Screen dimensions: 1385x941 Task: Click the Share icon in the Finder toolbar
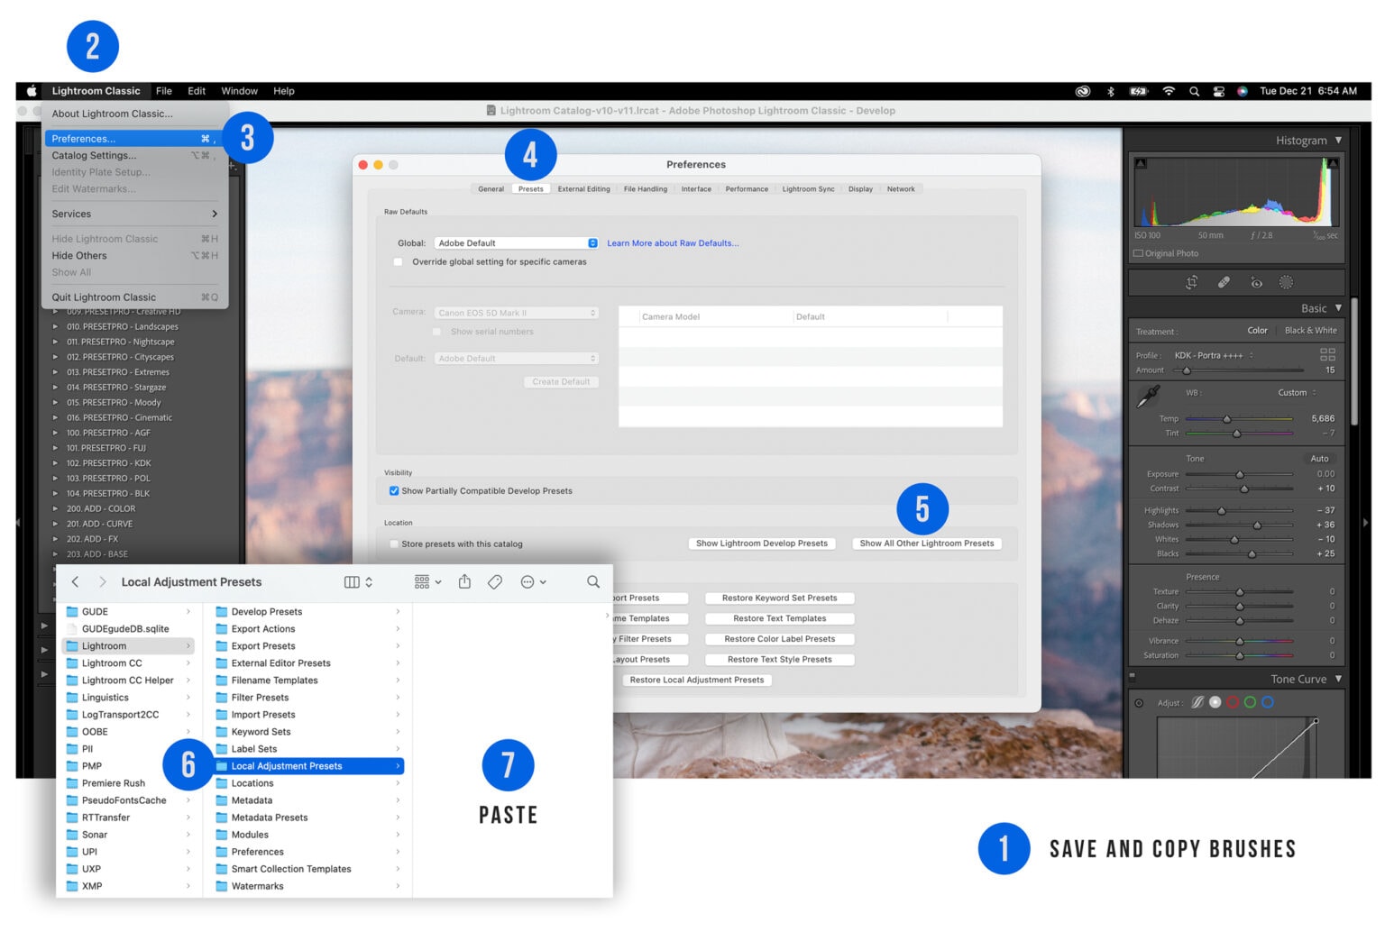[464, 581]
